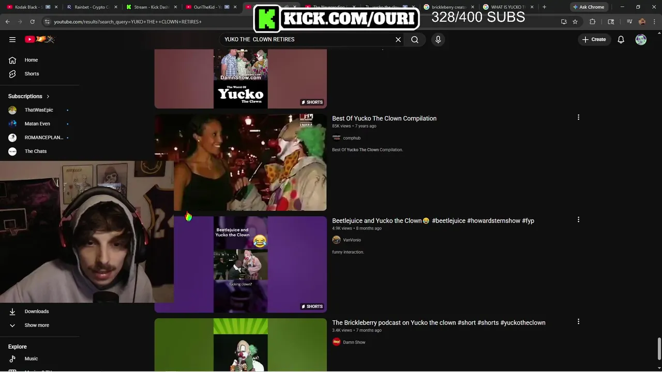
Task: Open options for Beetlejuice video
Action: click(578, 220)
